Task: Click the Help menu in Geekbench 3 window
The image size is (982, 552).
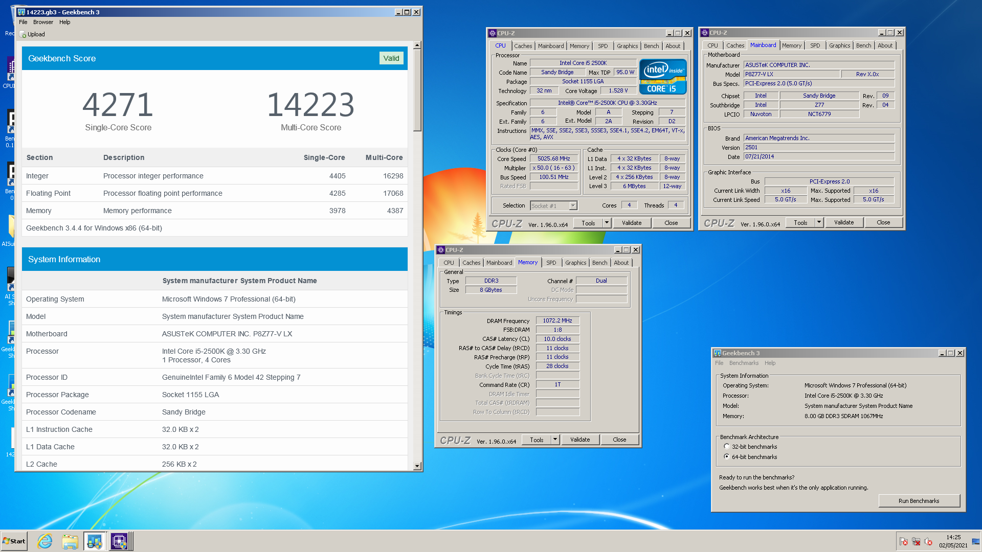Action: (770, 363)
